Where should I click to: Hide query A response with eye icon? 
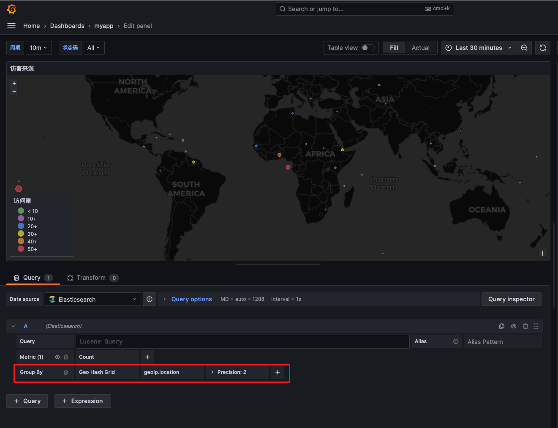tap(514, 326)
